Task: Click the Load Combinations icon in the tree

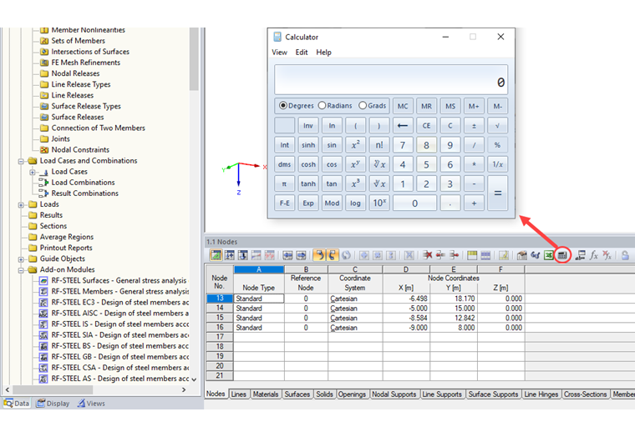Action: coord(43,183)
